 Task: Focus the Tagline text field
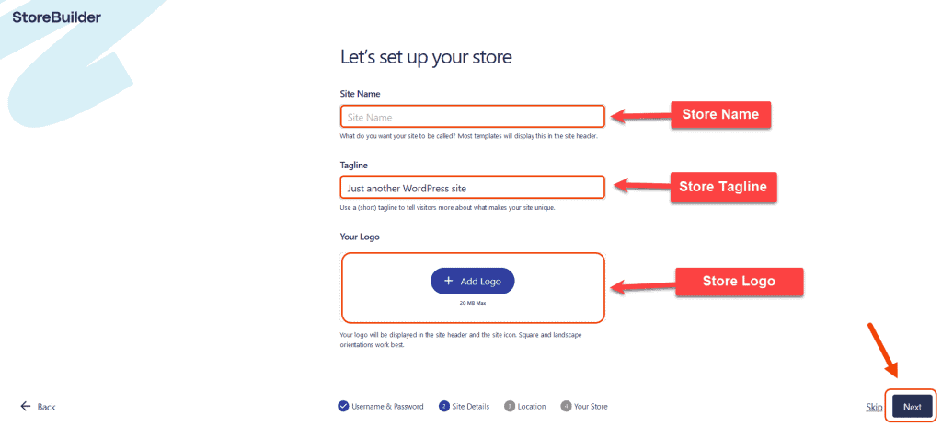click(x=473, y=188)
